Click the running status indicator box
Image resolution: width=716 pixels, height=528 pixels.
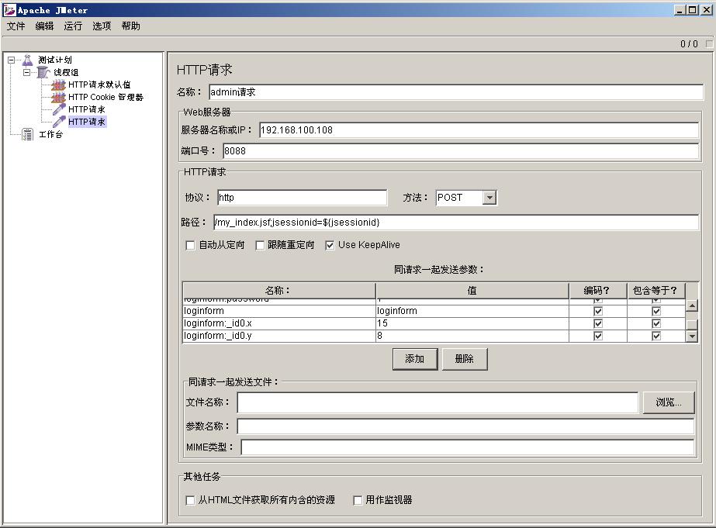coord(709,44)
